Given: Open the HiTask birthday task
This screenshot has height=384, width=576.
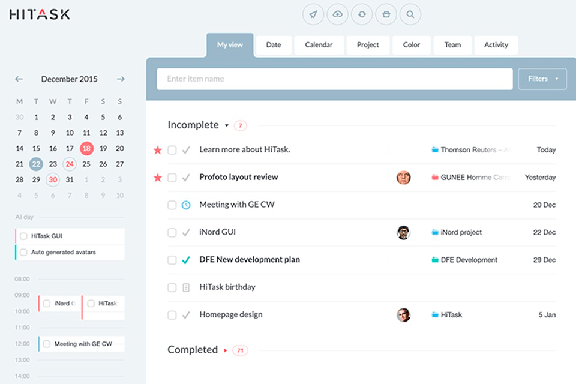Looking at the screenshot, I should click(227, 287).
